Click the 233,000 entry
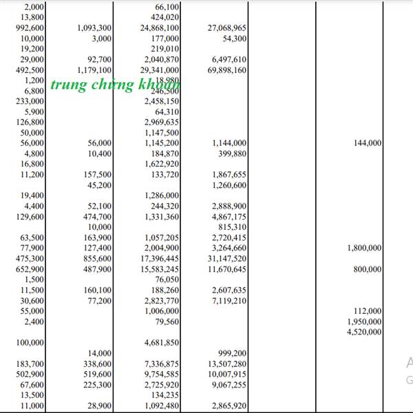Image resolution: width=413 pixels, height=413 pixels. click(30, 101)
